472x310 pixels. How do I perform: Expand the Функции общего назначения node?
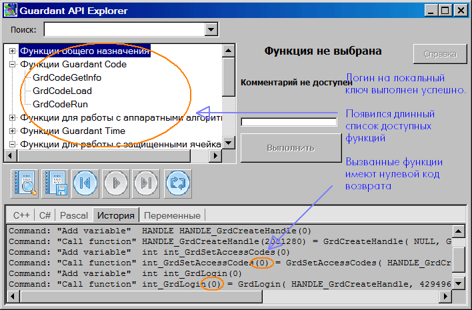(12, 51)
